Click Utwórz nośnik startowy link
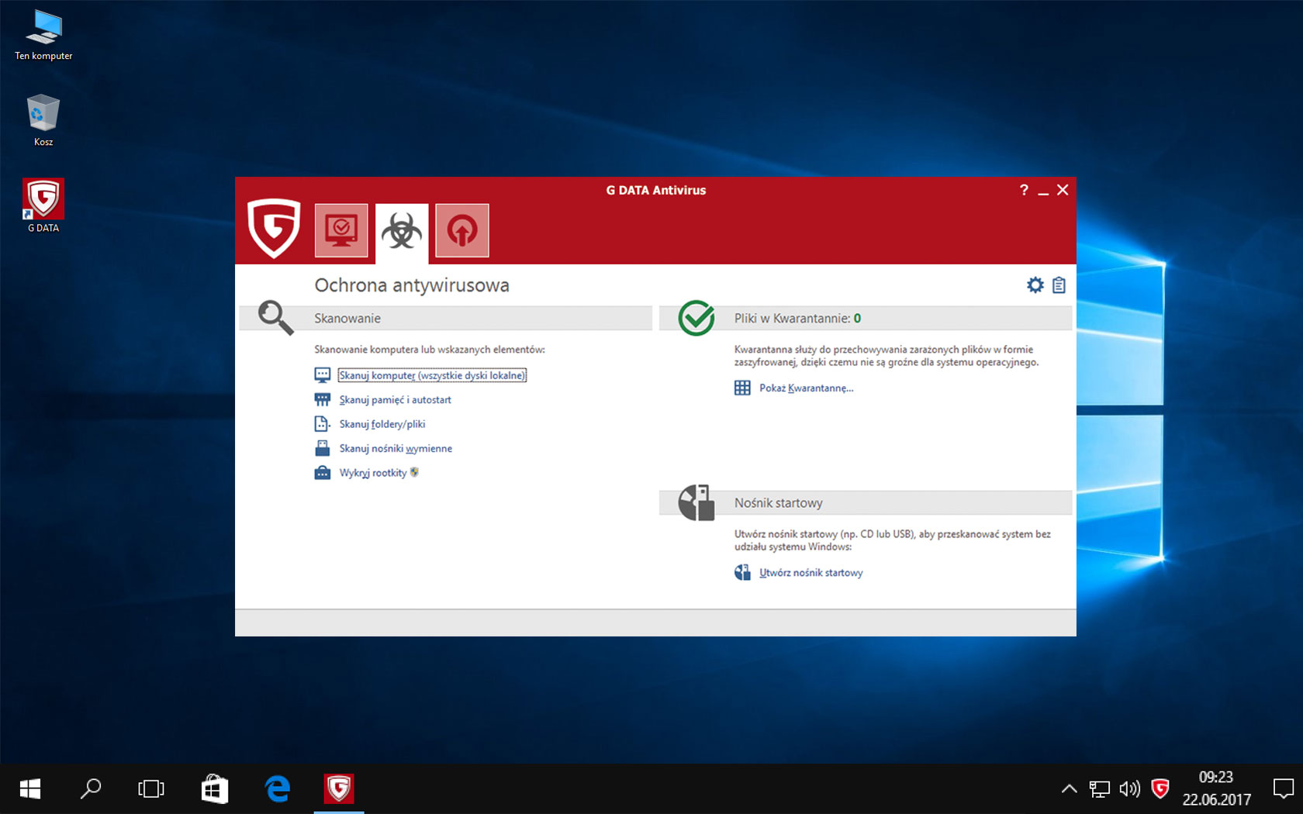 (810, 573)
